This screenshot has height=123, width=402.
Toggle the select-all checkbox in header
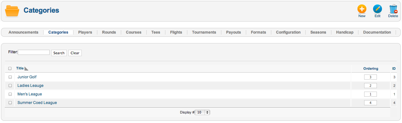click(x=10, y=68)
